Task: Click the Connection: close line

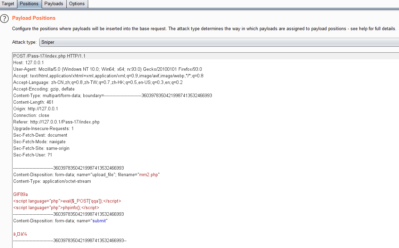Action: (x=31, y=116)
